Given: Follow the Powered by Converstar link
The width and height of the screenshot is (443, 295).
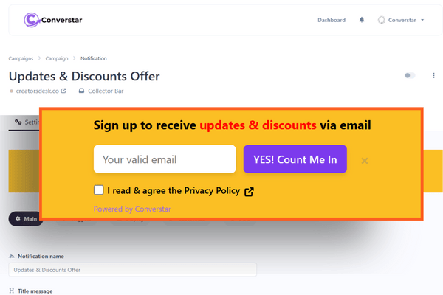Looking at the screenshot, I should (132, 209).
